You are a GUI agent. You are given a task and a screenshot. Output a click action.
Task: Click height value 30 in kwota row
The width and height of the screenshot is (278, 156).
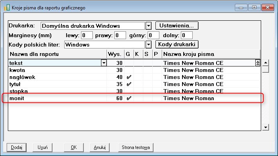point(119,70)
